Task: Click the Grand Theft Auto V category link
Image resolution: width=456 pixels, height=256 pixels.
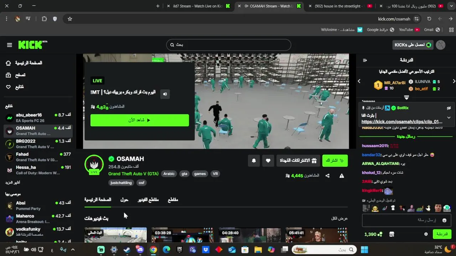Action: 133,174
